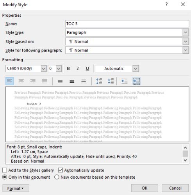
Task: Click the OK button
Action: 145,188
